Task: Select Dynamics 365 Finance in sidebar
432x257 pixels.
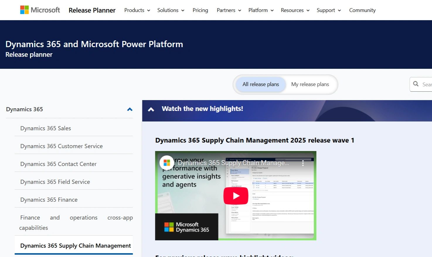Action: click(49, 200)
